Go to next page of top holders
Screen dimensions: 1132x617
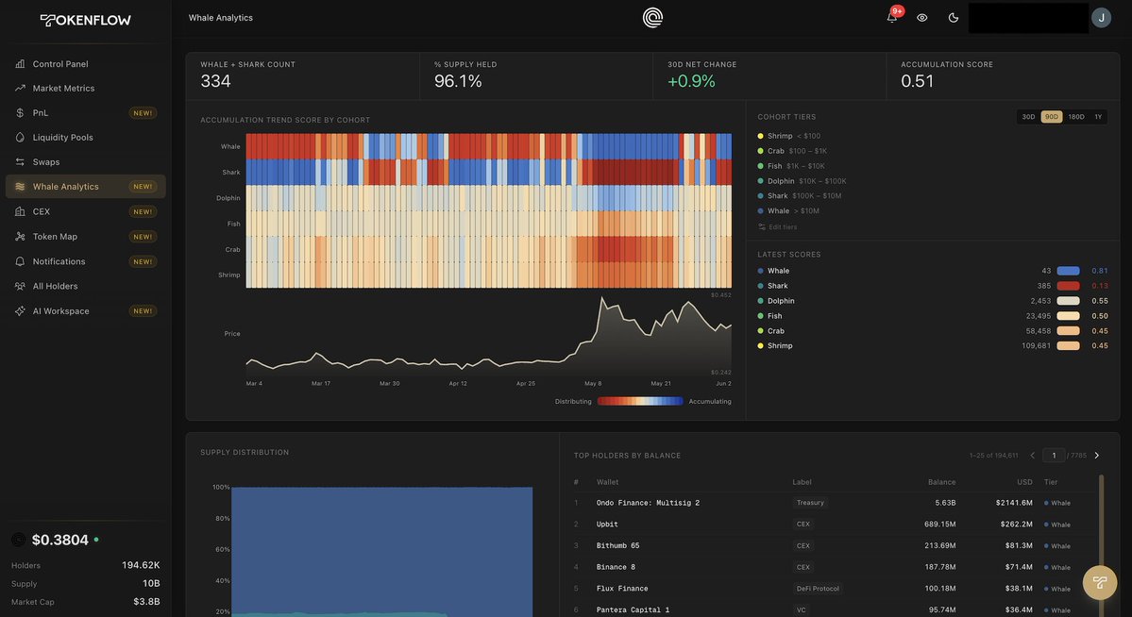point(1097,456)
